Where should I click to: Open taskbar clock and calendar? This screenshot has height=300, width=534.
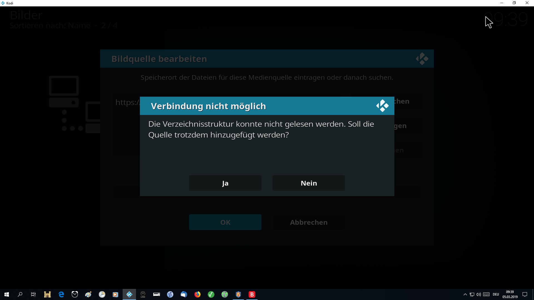(x=510, y=294)
